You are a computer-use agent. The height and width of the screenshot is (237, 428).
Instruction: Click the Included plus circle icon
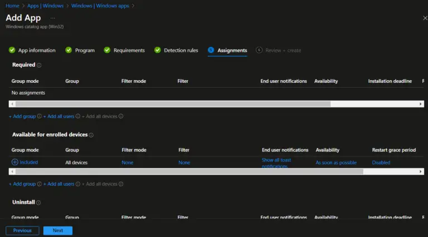pos(14,162)
